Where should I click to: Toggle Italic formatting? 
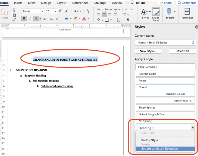pyautogui.click(x=30, y=19)
